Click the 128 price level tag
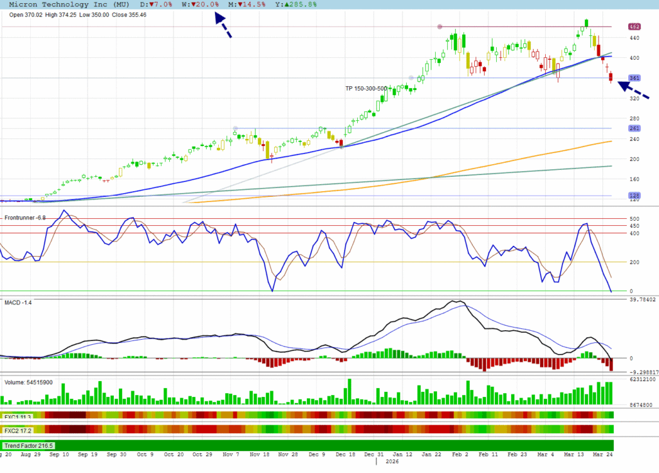The height and width of the screenshot is (473, 659). point(635,196)
